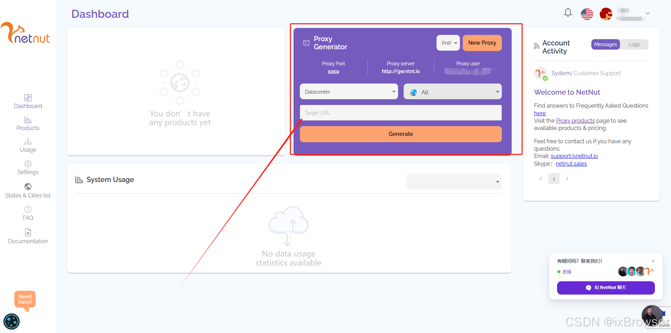The width and height of the screenshot is (671, 333).
Task: Click the cloud upload no-data icon
Action: (x=289, y=226)
